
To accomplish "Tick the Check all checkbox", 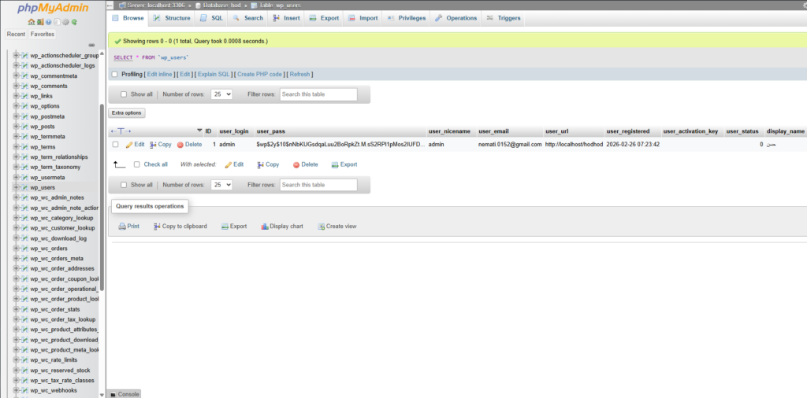I will [x=137, y=165].
